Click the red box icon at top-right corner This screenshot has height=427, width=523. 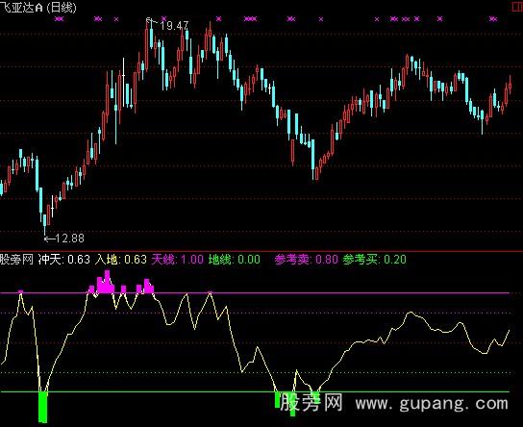(517, 7)
